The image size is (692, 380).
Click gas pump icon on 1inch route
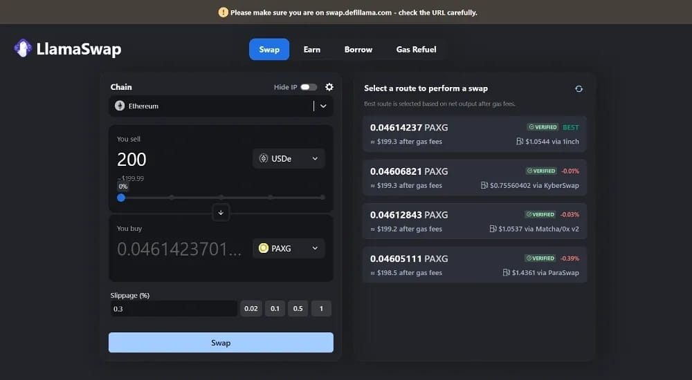click(x=520, y=142)
